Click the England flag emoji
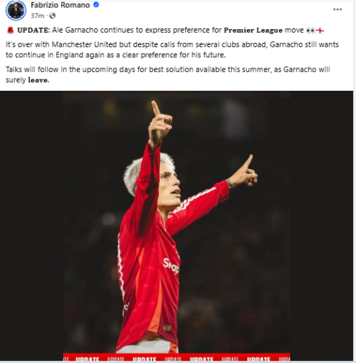This screenshot has height=363, width=356. (320, 30)
